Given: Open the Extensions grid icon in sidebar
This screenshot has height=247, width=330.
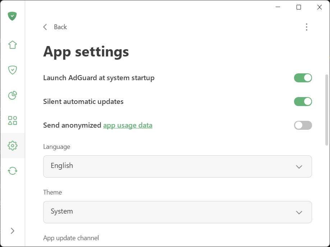Looking at the screenshot, I should coord(13,120).
